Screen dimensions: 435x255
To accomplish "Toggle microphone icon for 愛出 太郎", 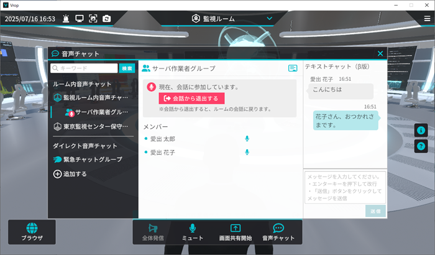I will coord(247,139).
